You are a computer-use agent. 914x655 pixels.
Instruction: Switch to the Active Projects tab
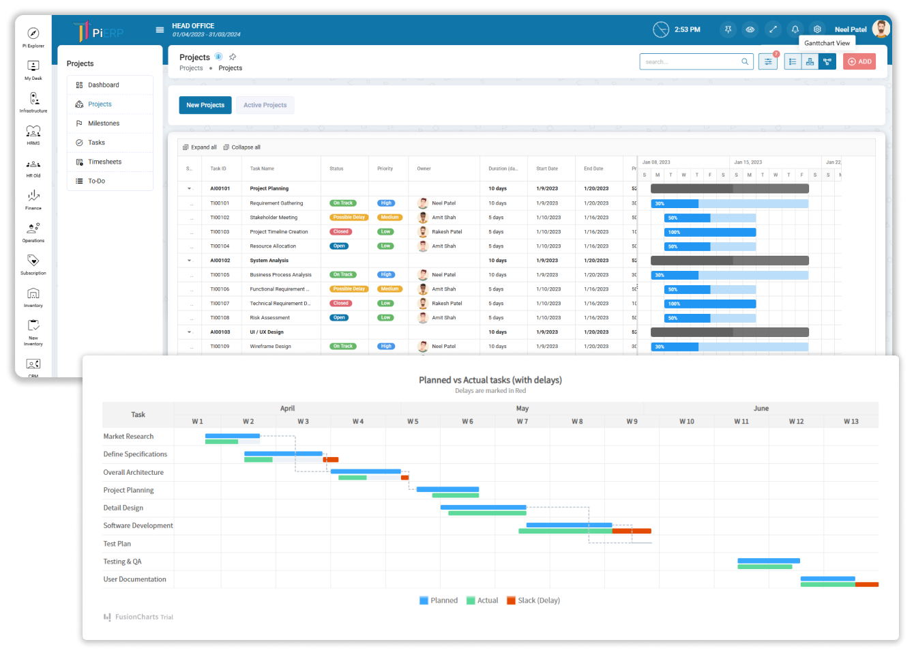coord(265,105)
